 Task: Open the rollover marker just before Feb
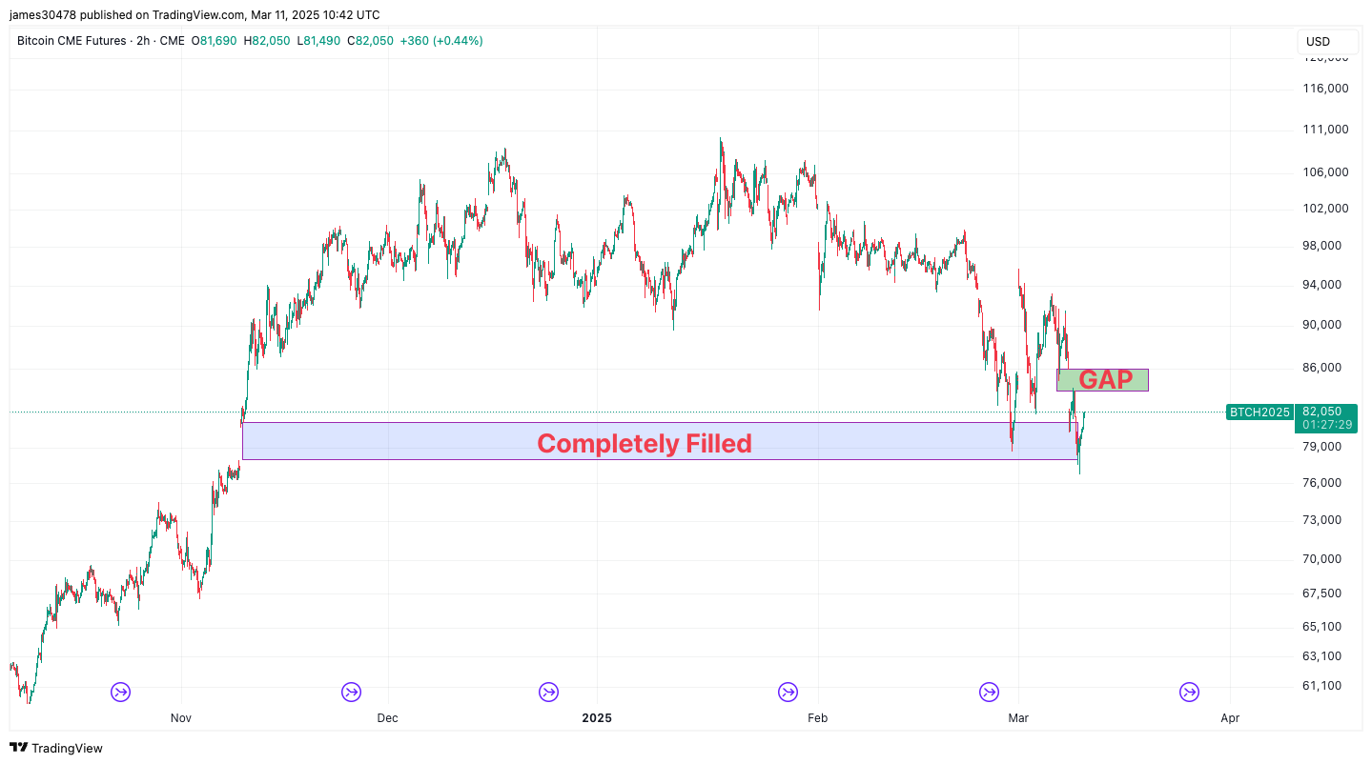click(788, 692)
